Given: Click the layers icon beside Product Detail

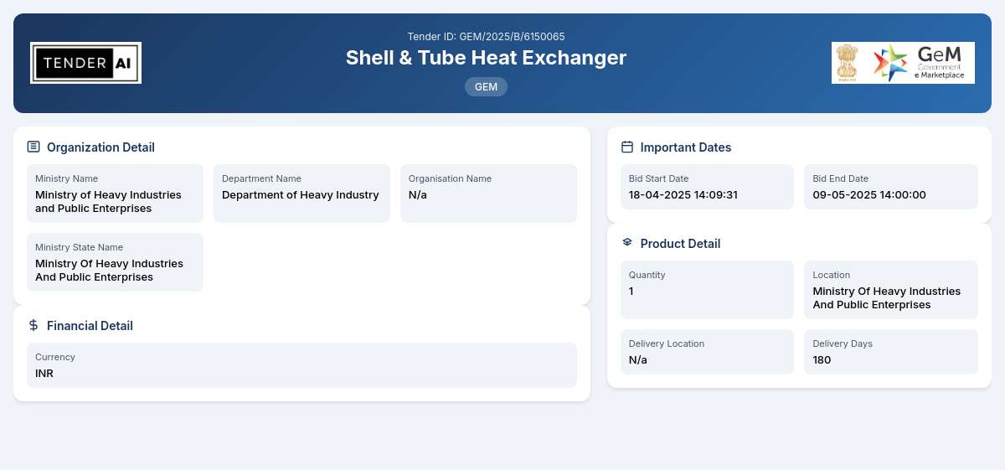Looking at the screenshot, I should point(627,243).
